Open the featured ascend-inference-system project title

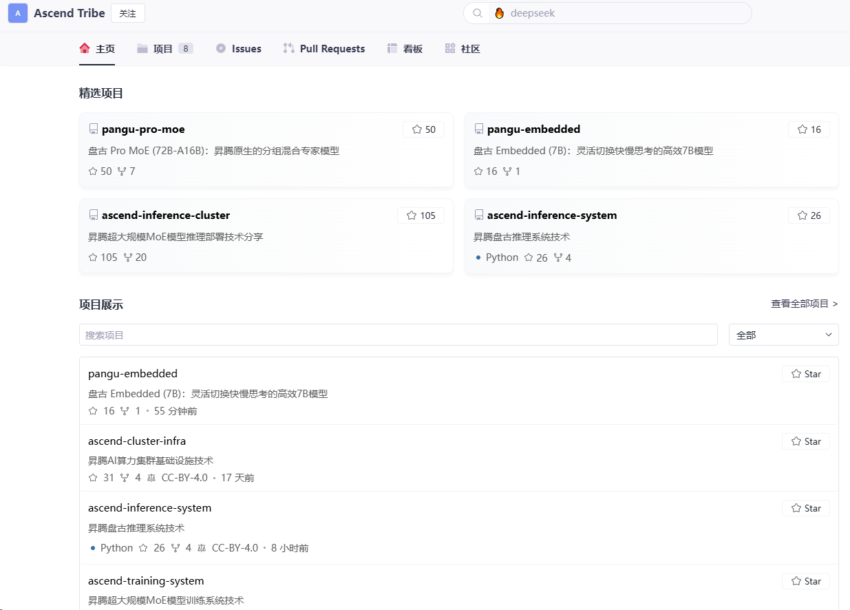552,215
